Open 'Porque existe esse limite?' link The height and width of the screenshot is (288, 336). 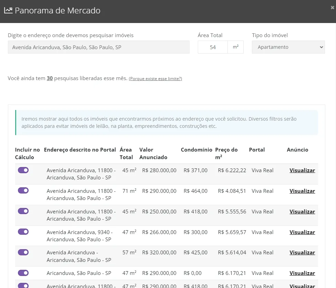(x=155, y=79)
